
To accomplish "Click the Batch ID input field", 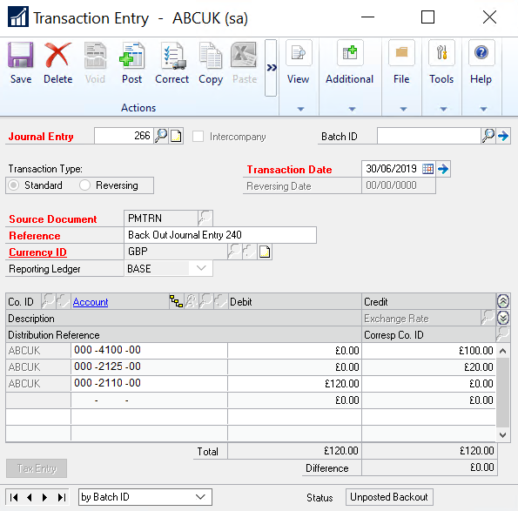I will 429,136.
